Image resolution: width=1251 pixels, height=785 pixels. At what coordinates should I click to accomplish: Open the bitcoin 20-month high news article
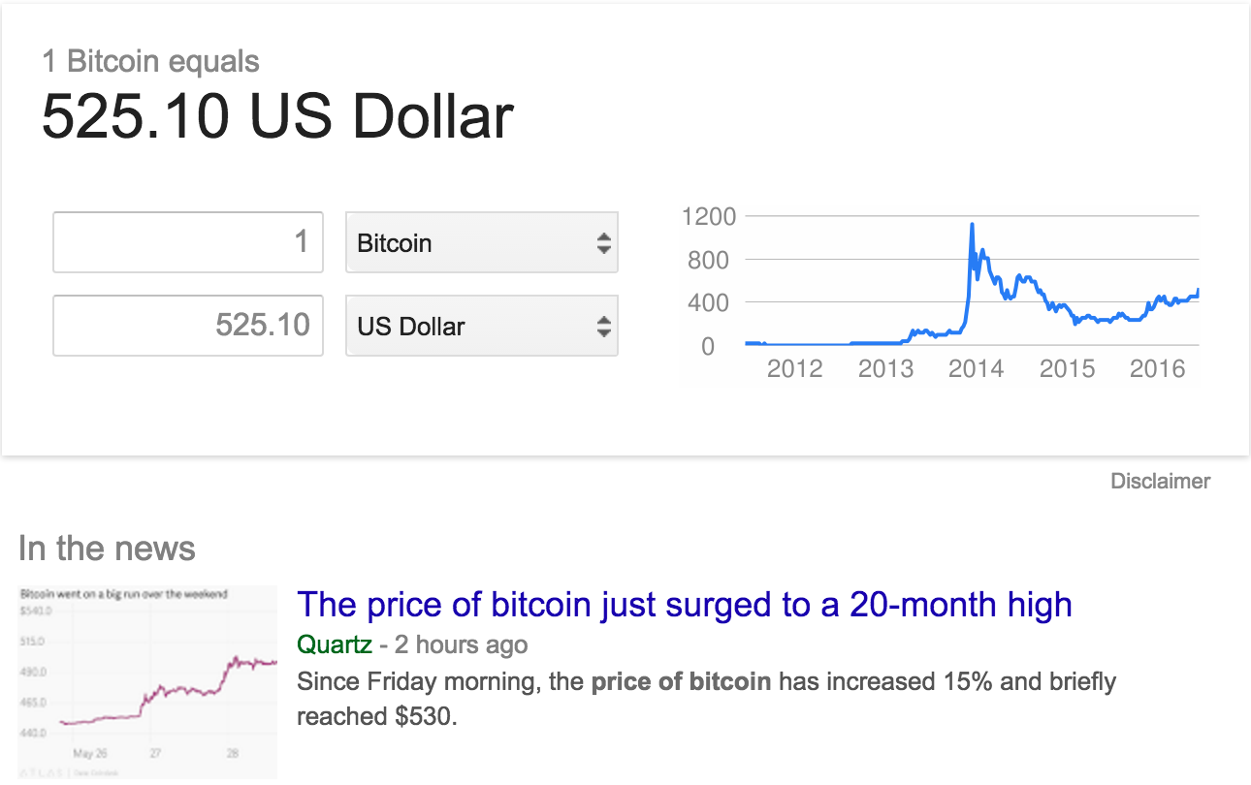click(x=686, y=604)
